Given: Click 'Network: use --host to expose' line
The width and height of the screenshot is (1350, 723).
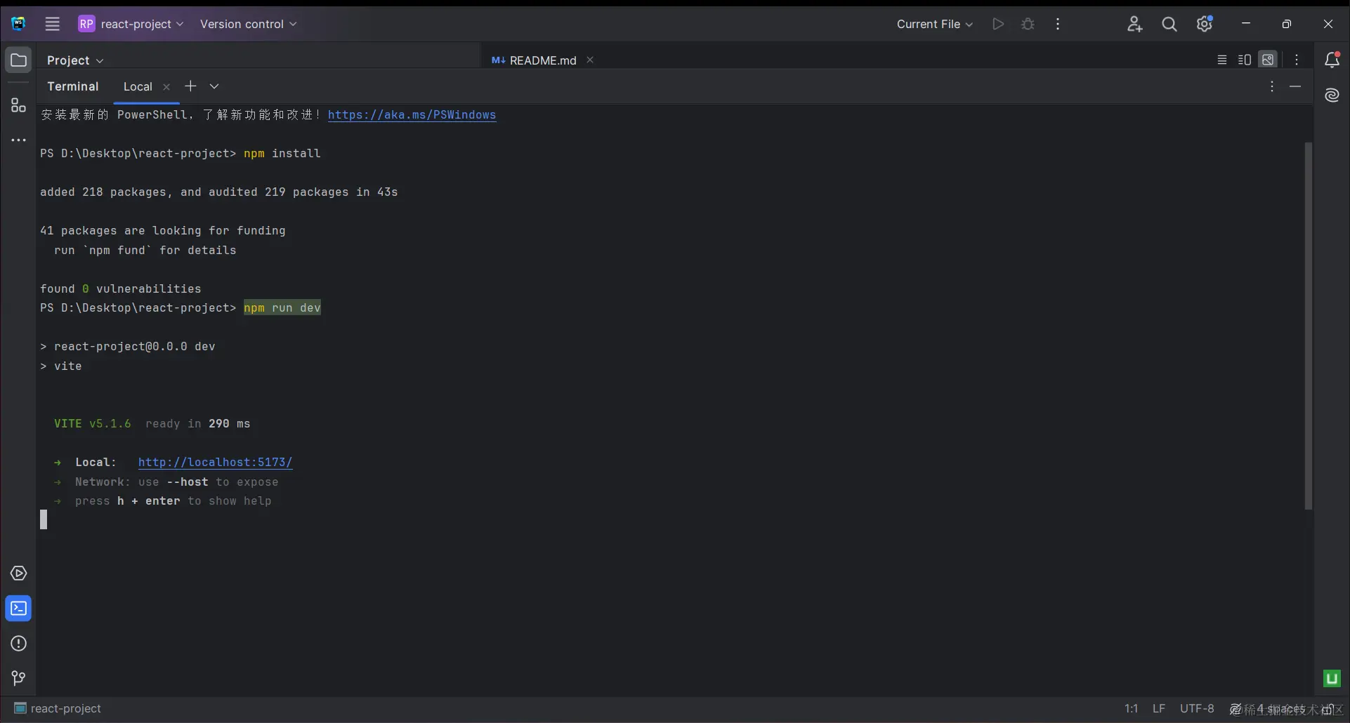Looking at the screenshot, I should click(176, 482).
